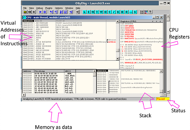The width and height of the screenshot is (190, 130).
Task: Select stack entry LaunchU3.<ModuleEntryPoint>
Action: tap(128, 88)
